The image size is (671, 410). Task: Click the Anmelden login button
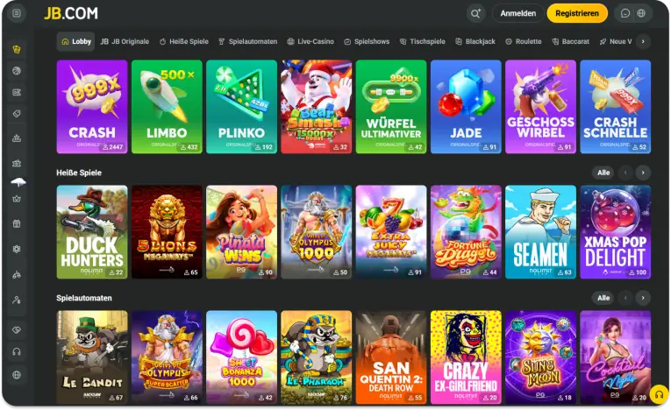[518, 14]
